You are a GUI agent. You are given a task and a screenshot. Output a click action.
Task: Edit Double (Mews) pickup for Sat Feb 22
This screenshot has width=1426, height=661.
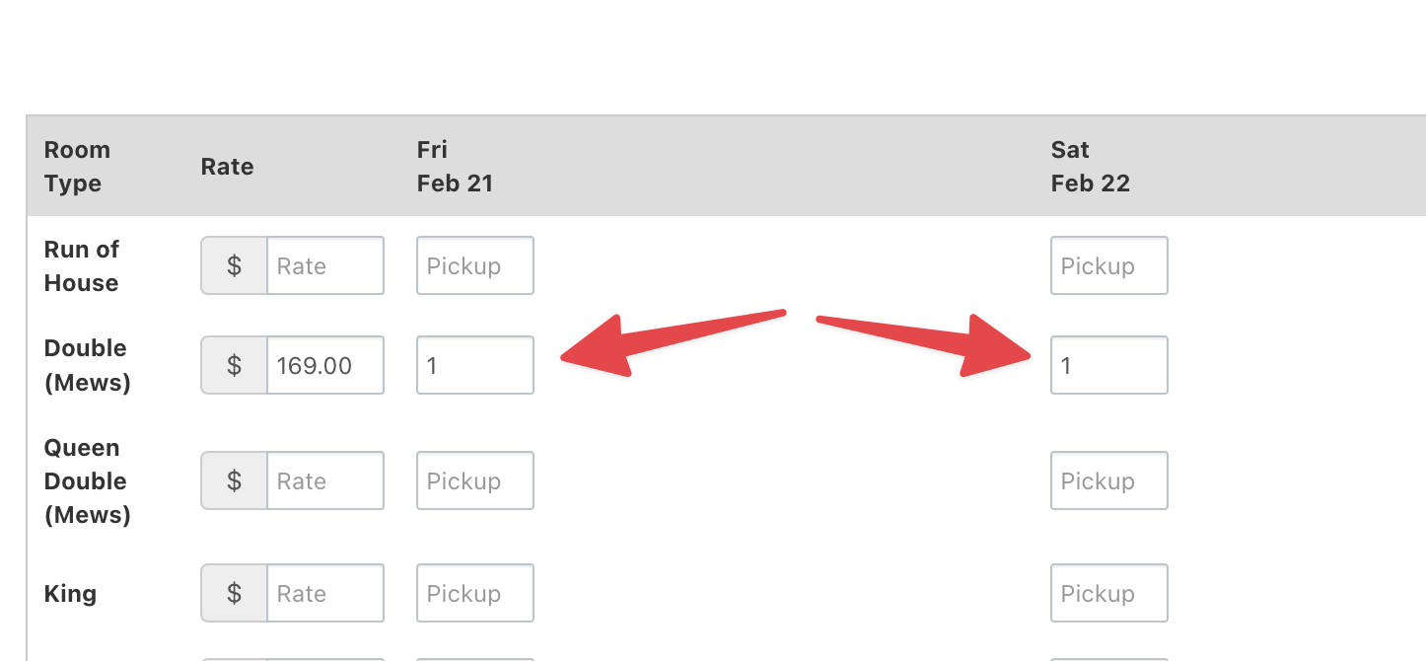click(1108, 365)
